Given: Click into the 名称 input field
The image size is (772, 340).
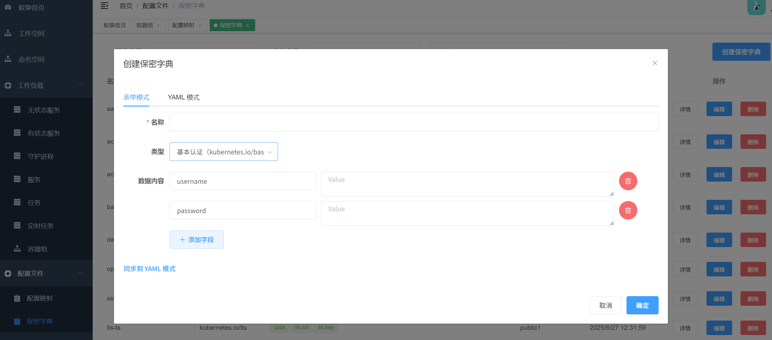Looking at the screenshot, I should [x=414, y=122].
